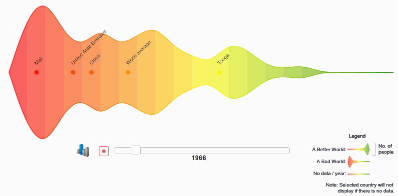Click the A Bad World legend icon
The image size is (398, 196).
[x=359, y=162]
